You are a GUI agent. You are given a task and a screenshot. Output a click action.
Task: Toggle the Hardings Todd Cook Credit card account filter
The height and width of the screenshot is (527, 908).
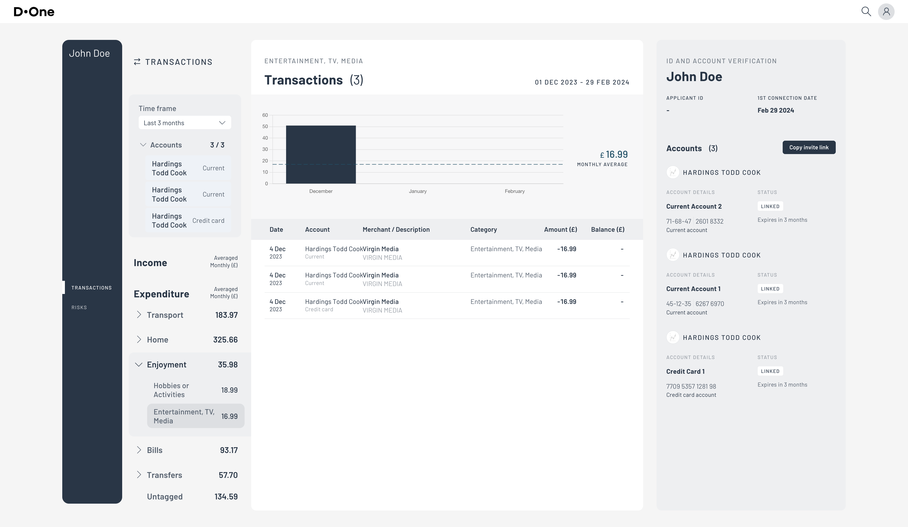pyautogui.click(x=188, y=220)
